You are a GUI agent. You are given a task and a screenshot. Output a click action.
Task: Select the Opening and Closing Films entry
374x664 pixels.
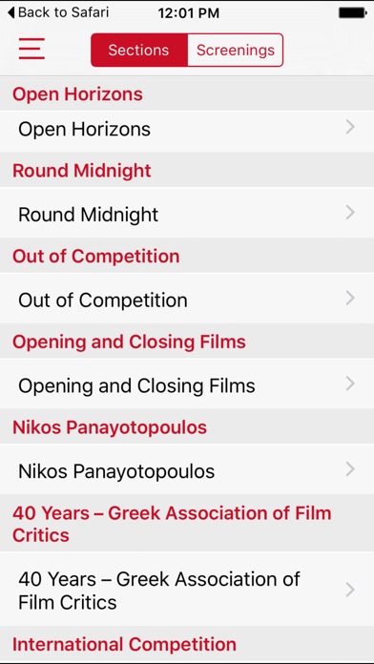pos(187,384)
